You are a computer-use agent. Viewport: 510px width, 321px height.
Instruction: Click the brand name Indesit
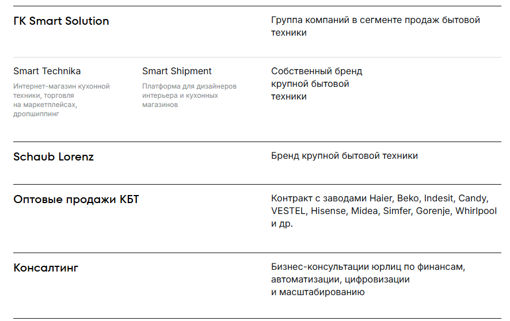point(439,198)
